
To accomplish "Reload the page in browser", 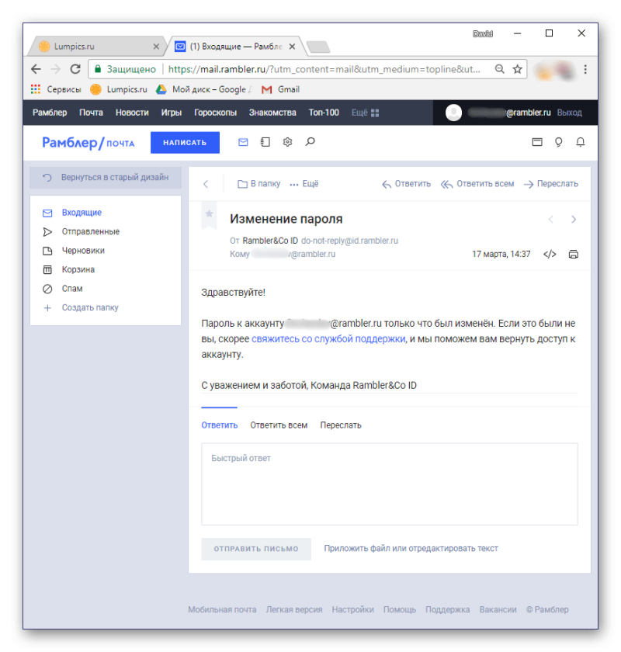I will pos(75,69).
